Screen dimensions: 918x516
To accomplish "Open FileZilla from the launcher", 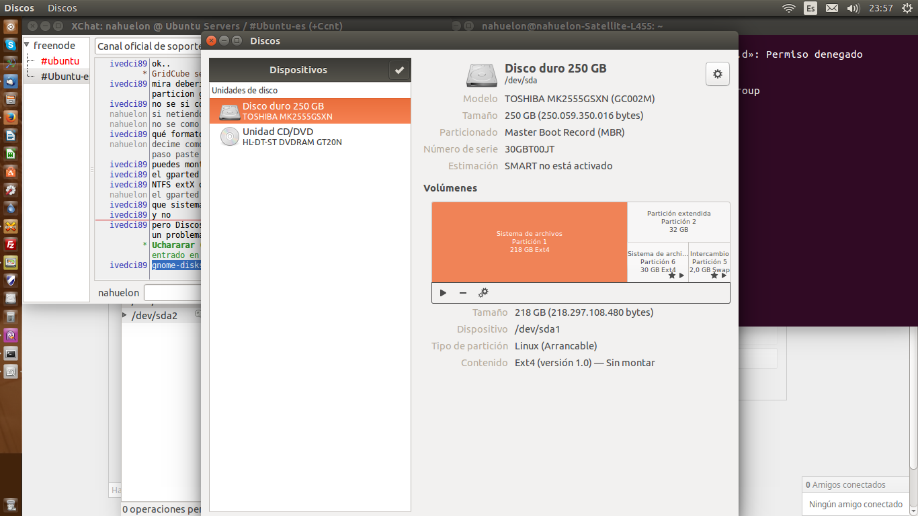I will coord(10,244).
